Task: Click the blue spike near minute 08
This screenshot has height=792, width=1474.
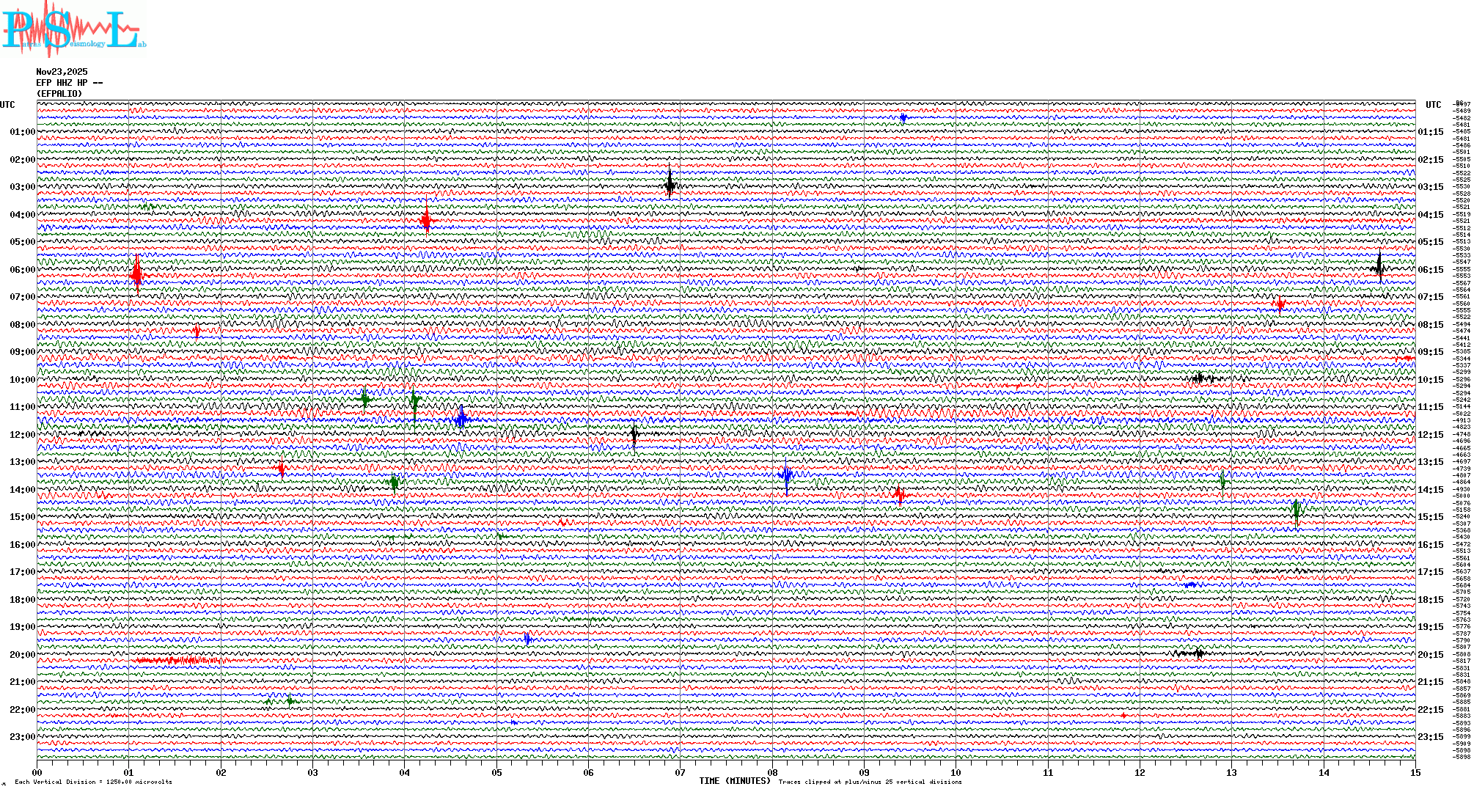Action: pyautogui.click(x=786, y=477)
